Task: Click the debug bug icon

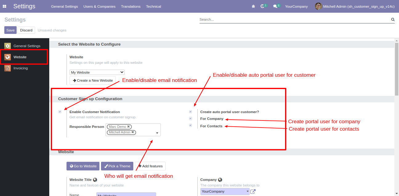Action: coord(253,6)
